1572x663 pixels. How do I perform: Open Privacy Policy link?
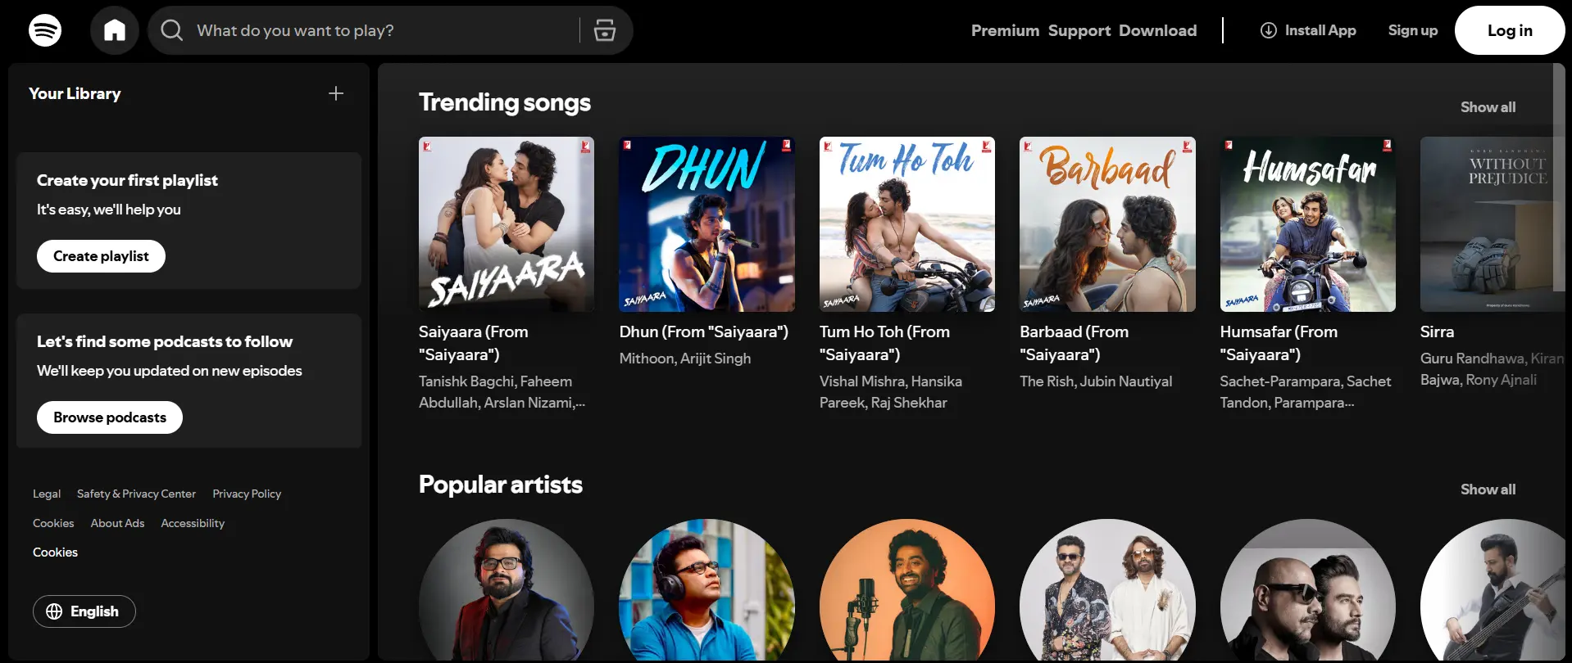click(x=247, y=494)
